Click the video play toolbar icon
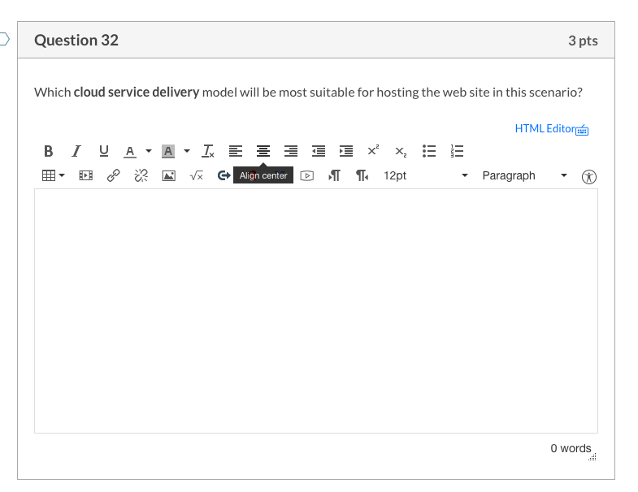This screenshot has width=638, height=492. pyautogui.click(x=306, y=175)
